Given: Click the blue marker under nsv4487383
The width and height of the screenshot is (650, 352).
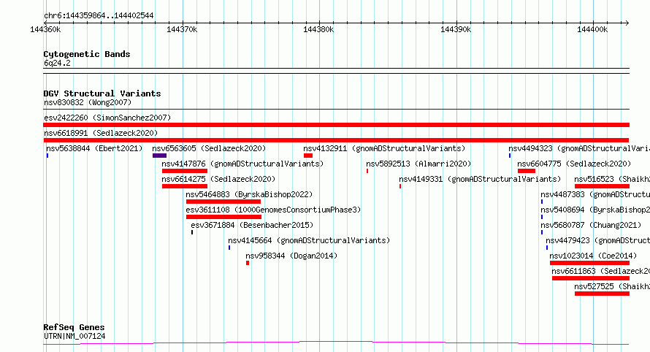Looking at the screenshot, I should point(542,202).
